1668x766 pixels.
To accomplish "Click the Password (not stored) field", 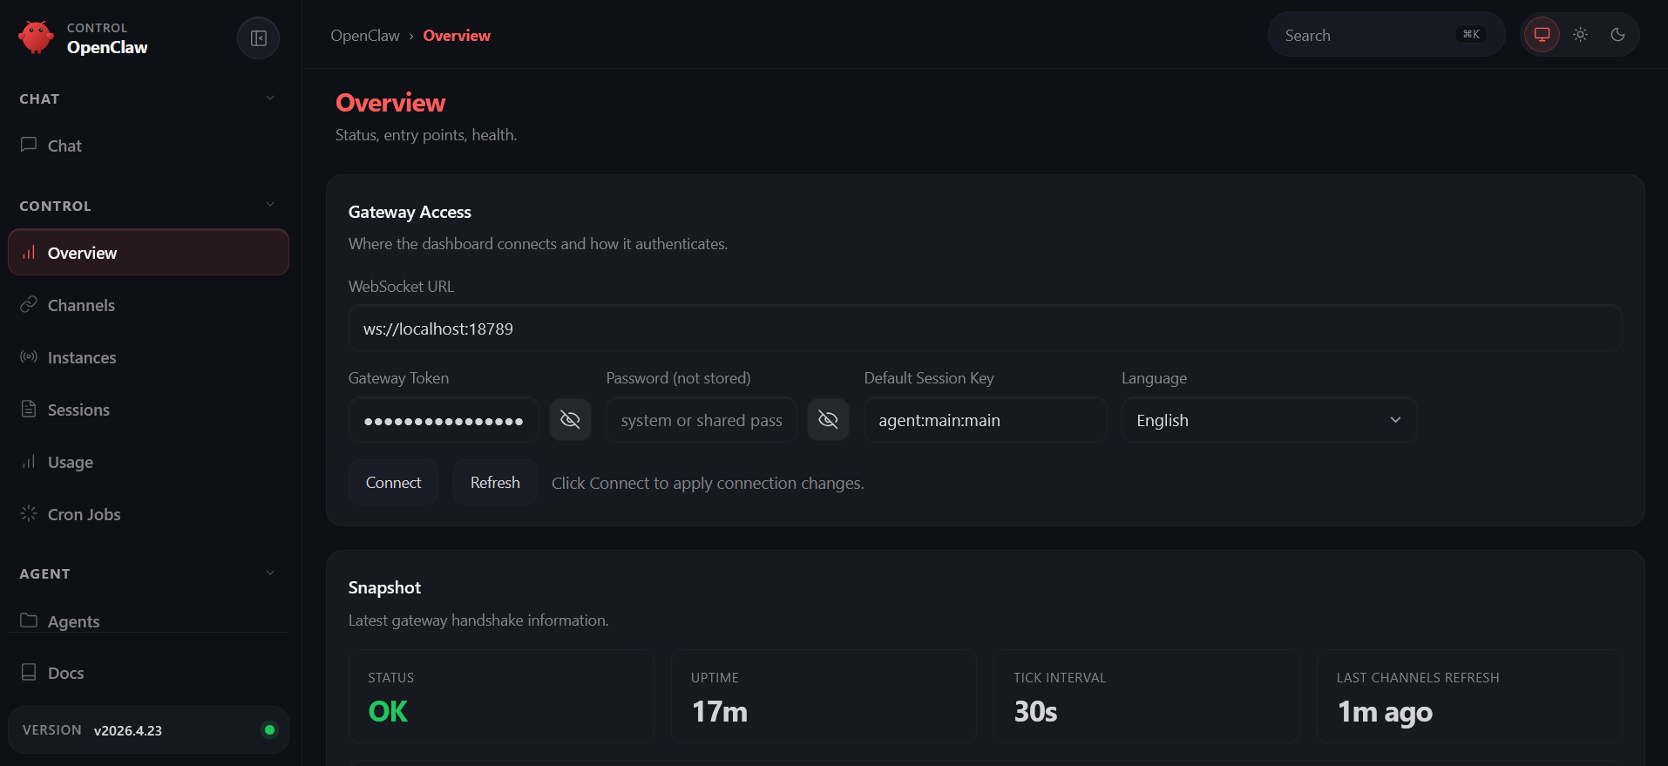I will point(702,420).
